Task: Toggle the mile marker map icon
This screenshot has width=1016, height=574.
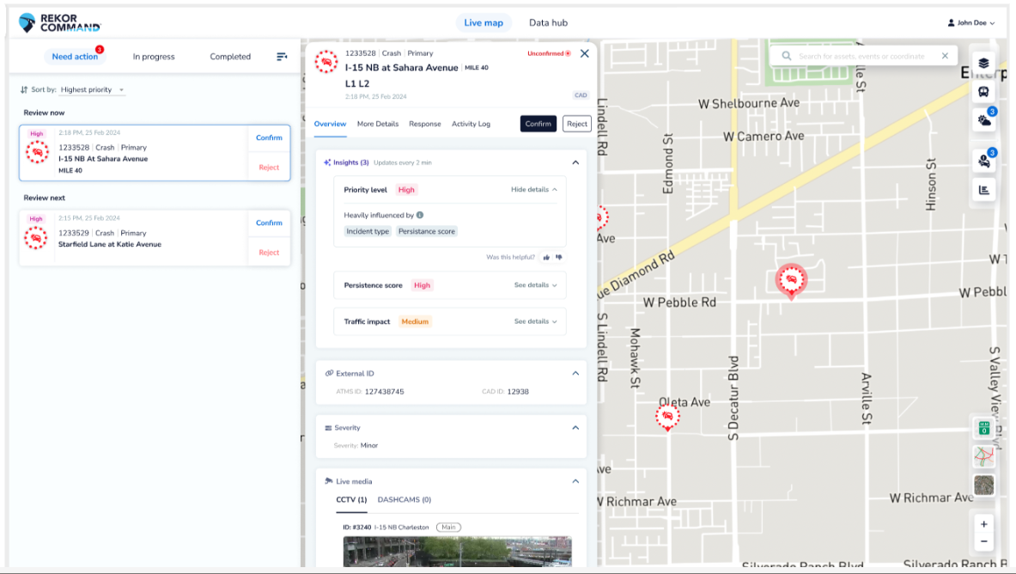Action: pos(983,428)
